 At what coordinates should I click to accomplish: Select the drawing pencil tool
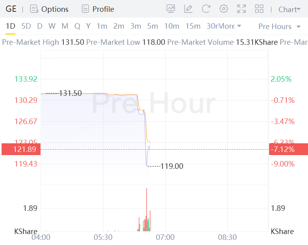point(188,9)
